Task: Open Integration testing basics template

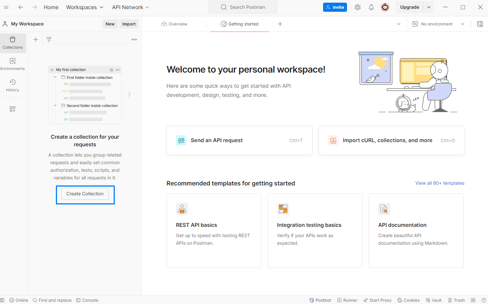Action: coord(315,231)
